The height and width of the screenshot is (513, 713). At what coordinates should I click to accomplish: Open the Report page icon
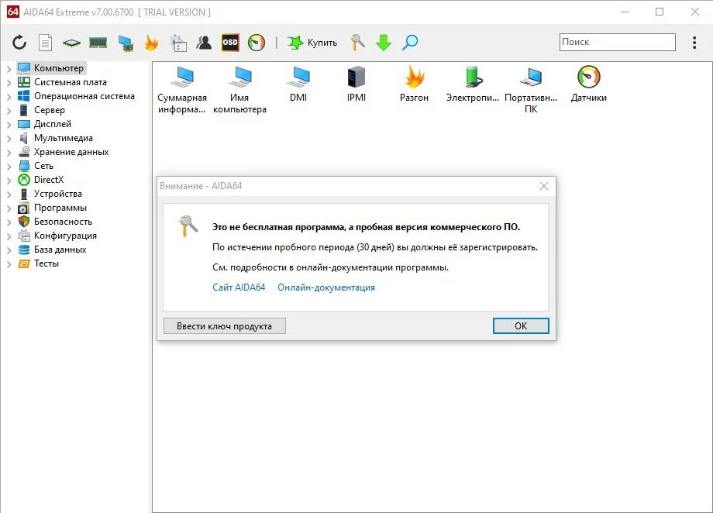click(45, 43)
